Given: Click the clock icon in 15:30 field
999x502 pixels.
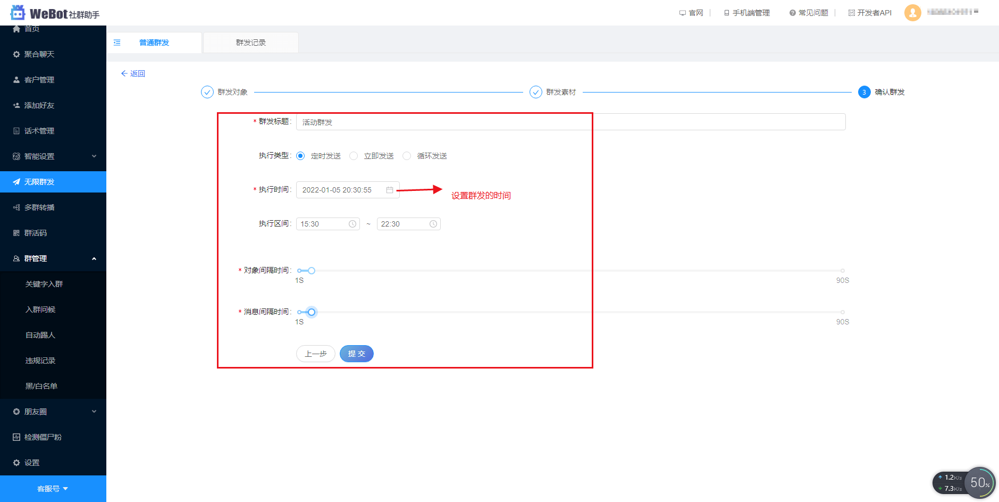Looking at the screenshot, I should [352, 224].
